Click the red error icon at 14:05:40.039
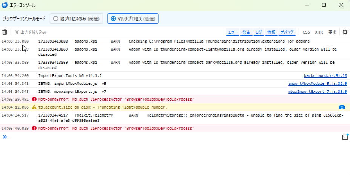The image size is (350, 175). tap(34, 128)
